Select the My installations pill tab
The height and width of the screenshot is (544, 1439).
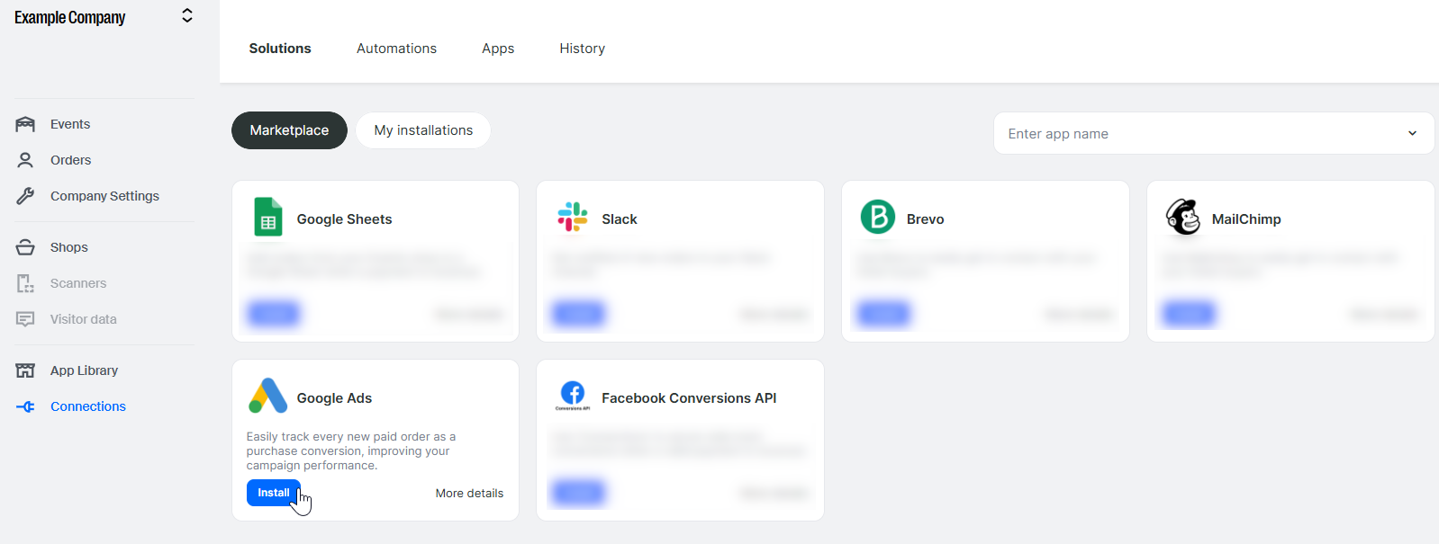423,130
